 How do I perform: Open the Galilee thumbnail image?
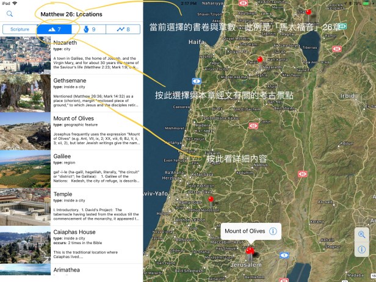pyautogui.click(x=25, y=168)
